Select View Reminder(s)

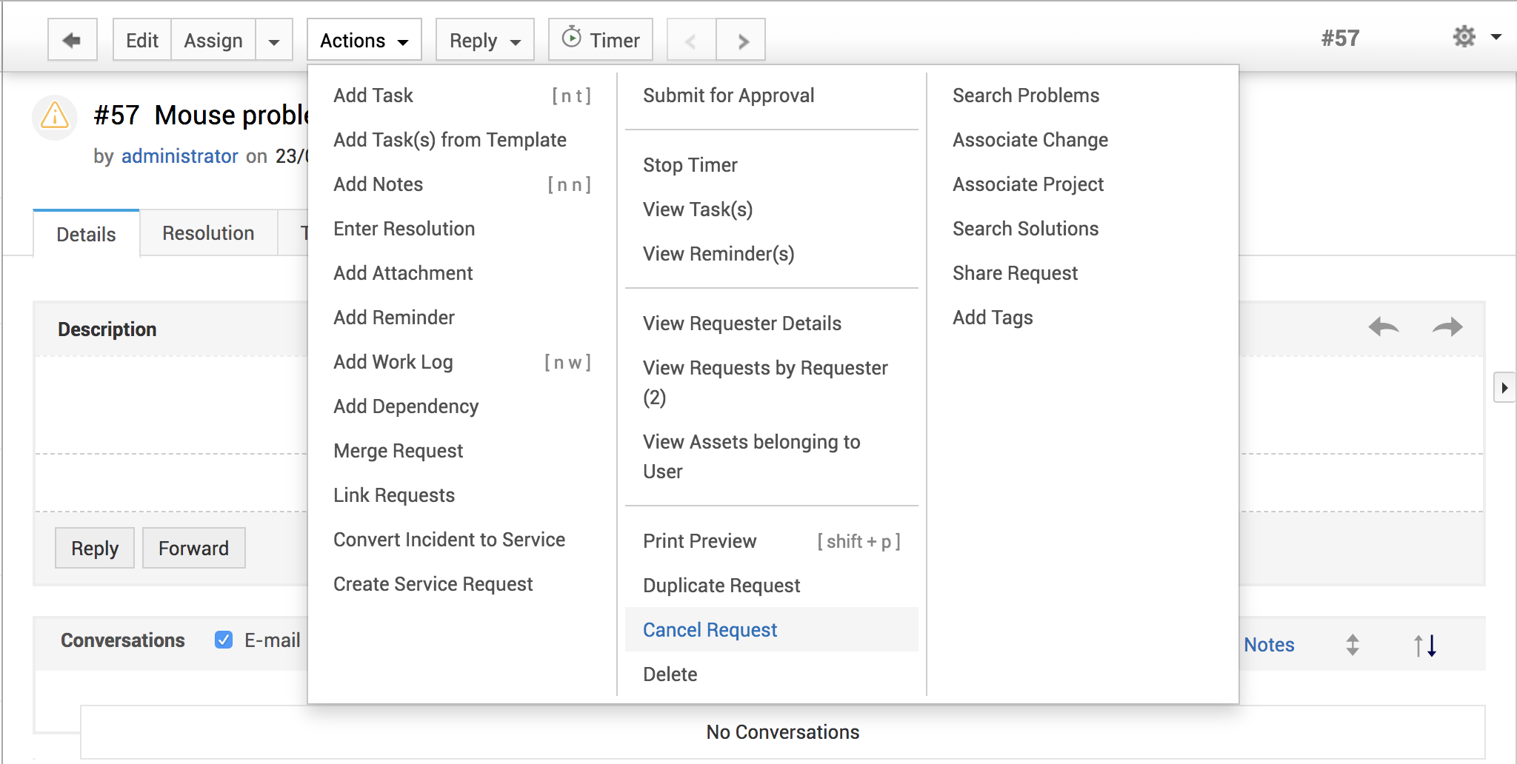pyautogui.click(x=772, y=254)
